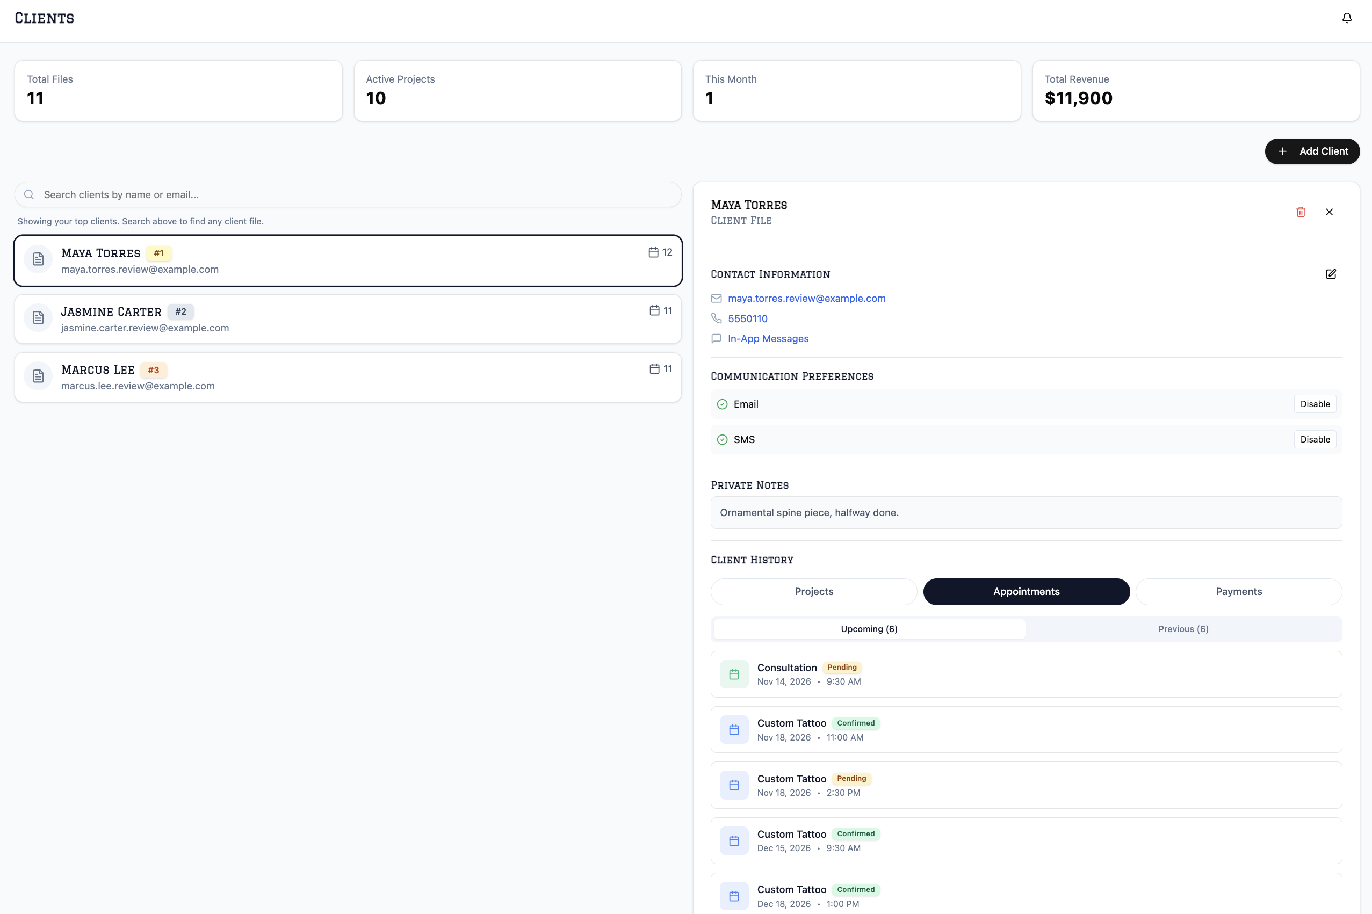Image resolution: width=1372 pixels, height=914 pixels.
Task: Click calendar icon on Dec 15 appointment
Action: pos(734,840)
